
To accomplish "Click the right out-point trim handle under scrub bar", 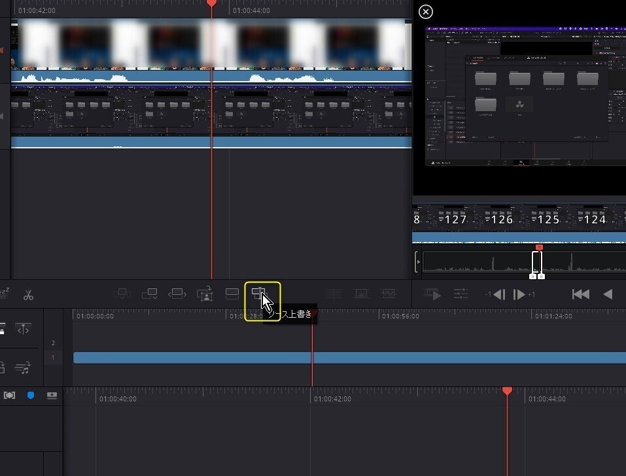I will coord(541,276).
